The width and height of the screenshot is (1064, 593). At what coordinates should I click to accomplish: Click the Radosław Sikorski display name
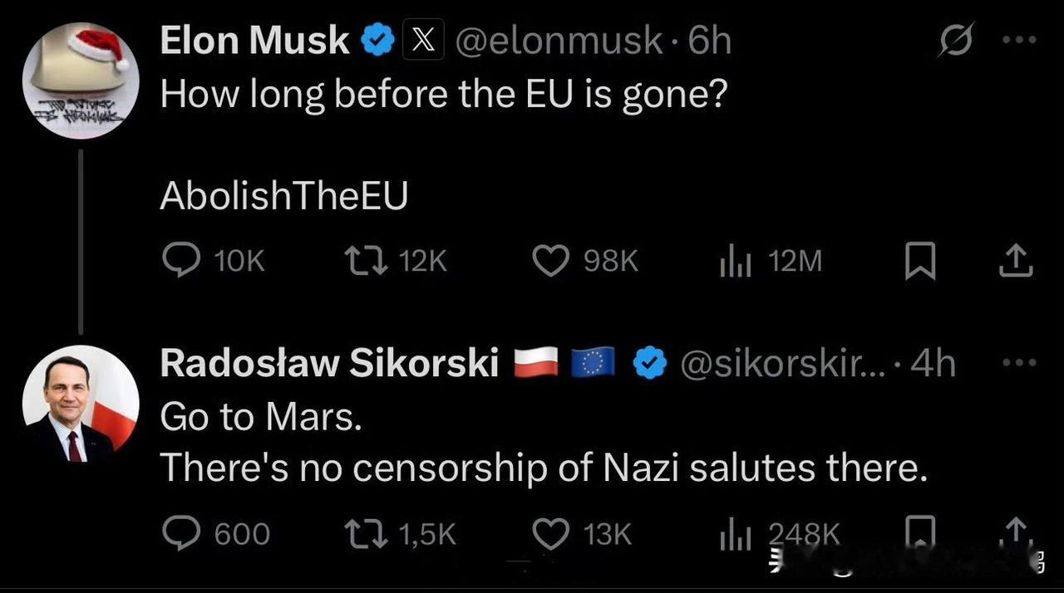(329, 364)
